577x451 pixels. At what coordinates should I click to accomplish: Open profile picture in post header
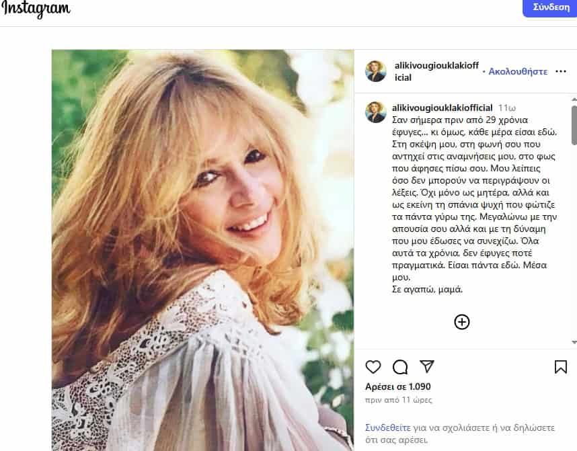(x=376, y=71)
